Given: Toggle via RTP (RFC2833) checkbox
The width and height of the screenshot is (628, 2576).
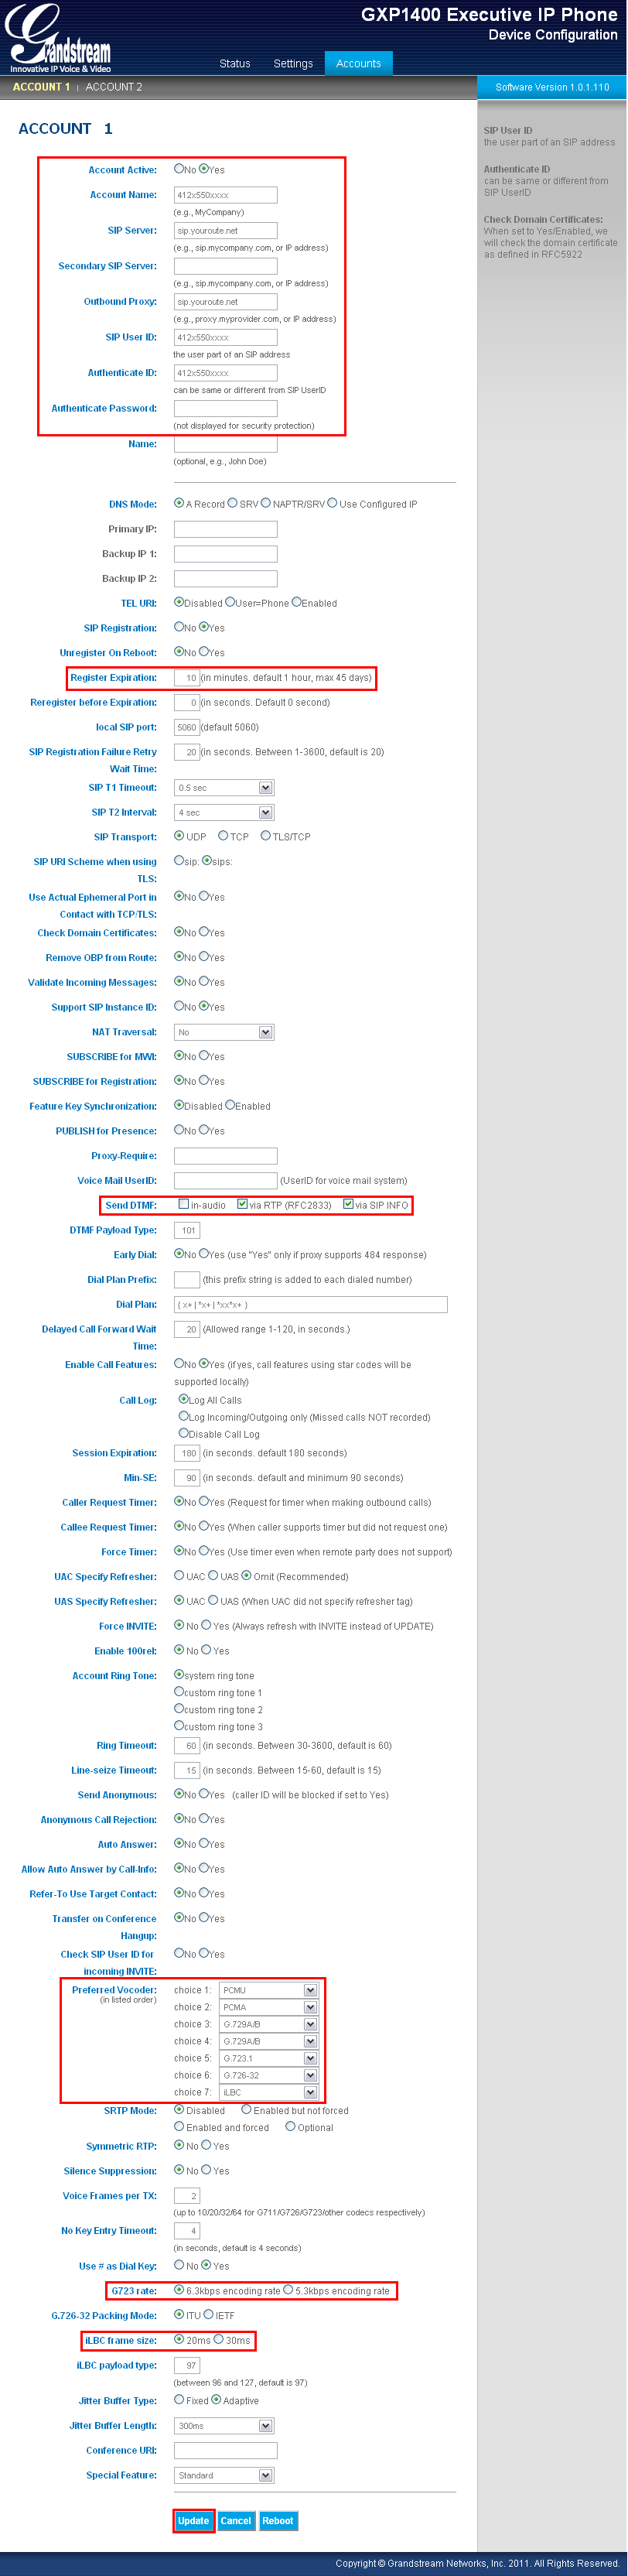Looking at the screenshot, I should pyautogui.click(x=242, y=1204).
